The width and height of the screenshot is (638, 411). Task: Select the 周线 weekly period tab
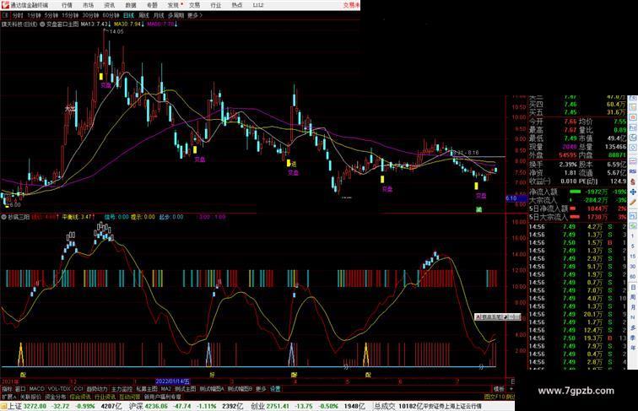click(143, 15)
